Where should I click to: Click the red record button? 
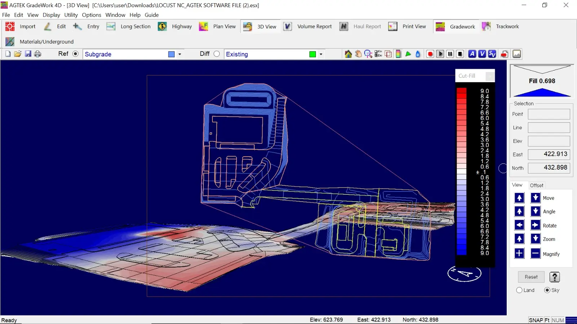pos(430,54)
